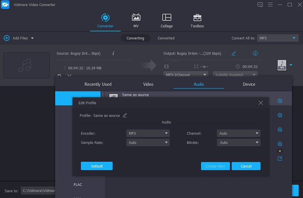Click the Default button
Image resolution: width=303 pixels, height=198 pixels.
tap(97, 166)
